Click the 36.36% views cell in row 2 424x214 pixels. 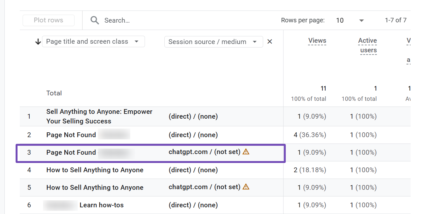click(x=310, y=135)
